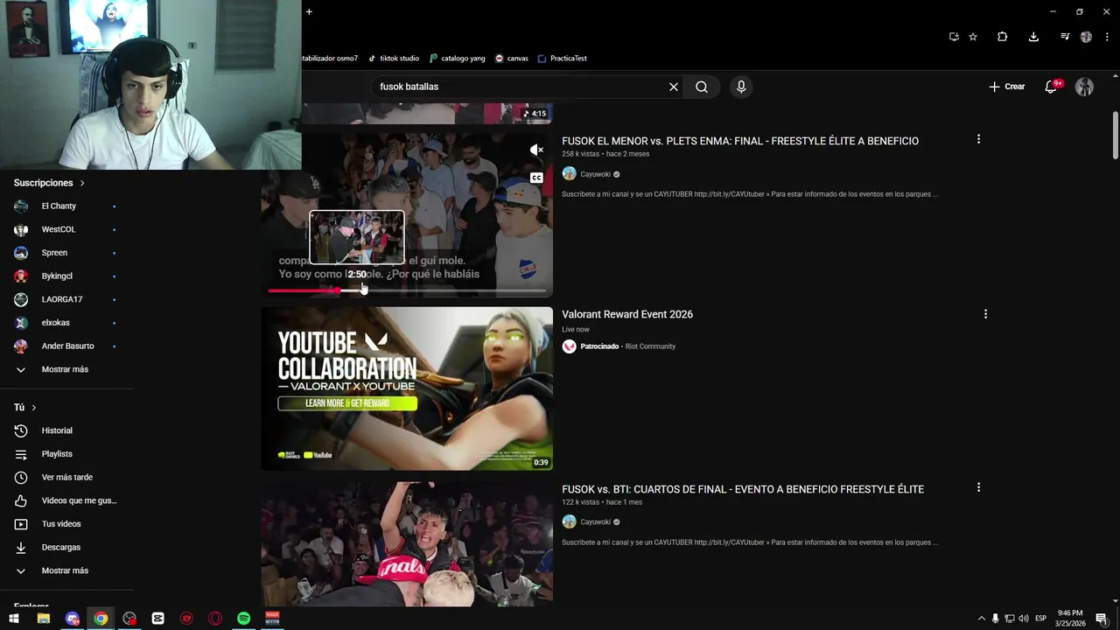Open Opera browser from the taskbar
The width and height of the screenshot is (1120, 630).
[215, 619]
